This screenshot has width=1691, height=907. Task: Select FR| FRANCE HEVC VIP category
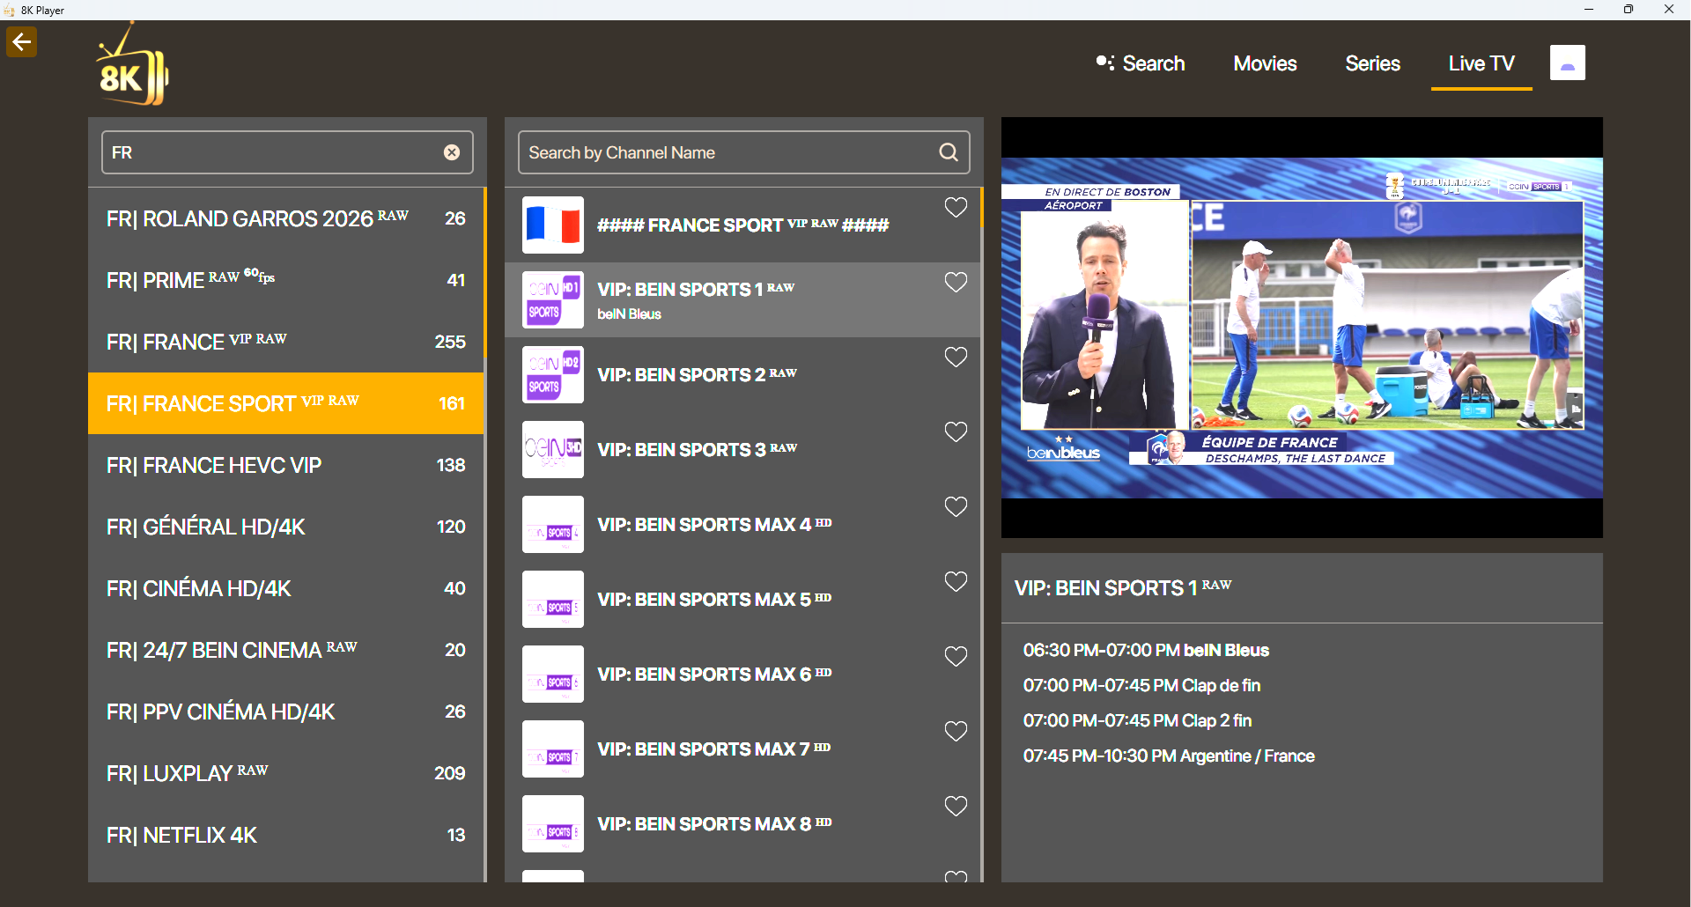(286, 465)
